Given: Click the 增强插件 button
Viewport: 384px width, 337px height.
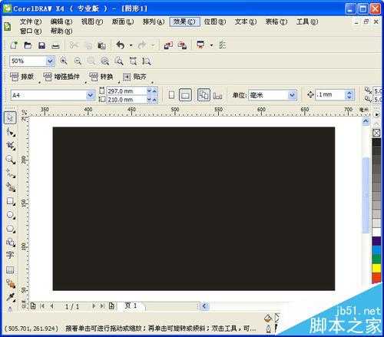Looking at the screenshot, I should click(61, 77).
